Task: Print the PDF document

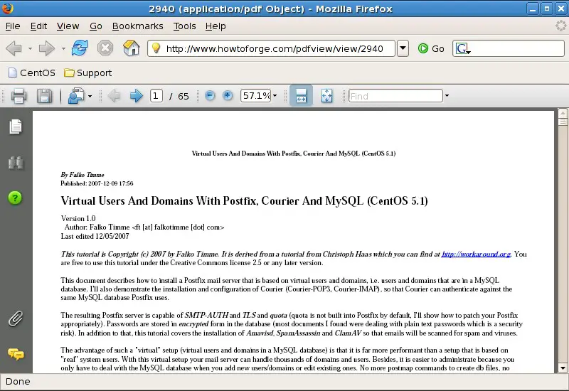Action: (18, 96)
